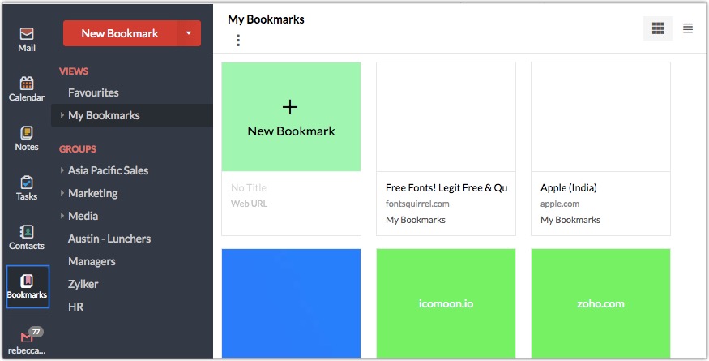Image resolution: width=709 pixels, height=361 pixels.
Task: Click the red New Bookmark button
Action: (x=120, y=33)
